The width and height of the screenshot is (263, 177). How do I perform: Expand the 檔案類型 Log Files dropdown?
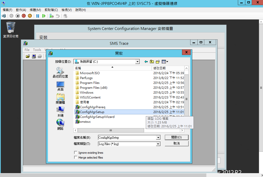(158, 144)
